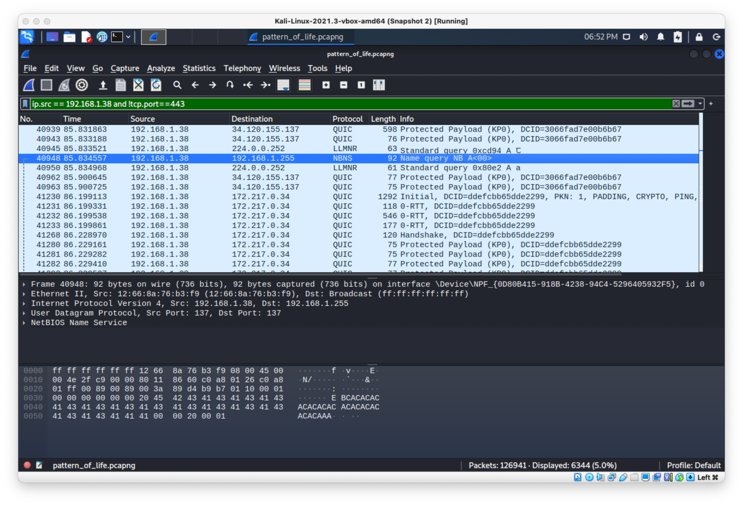Open capture file properties icon in status bar
This screenshot has width=743, height=505.
(x=39, y=465)
